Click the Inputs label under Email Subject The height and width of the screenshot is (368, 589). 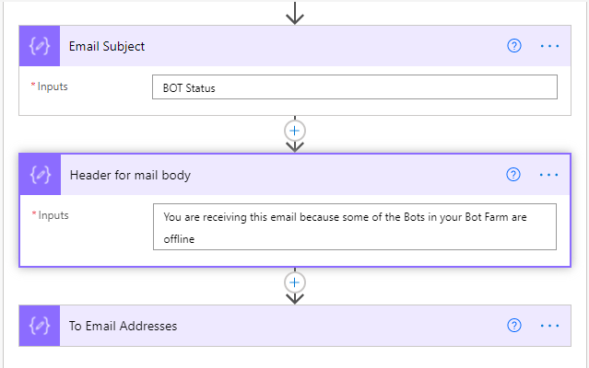(x=53, y=86)
